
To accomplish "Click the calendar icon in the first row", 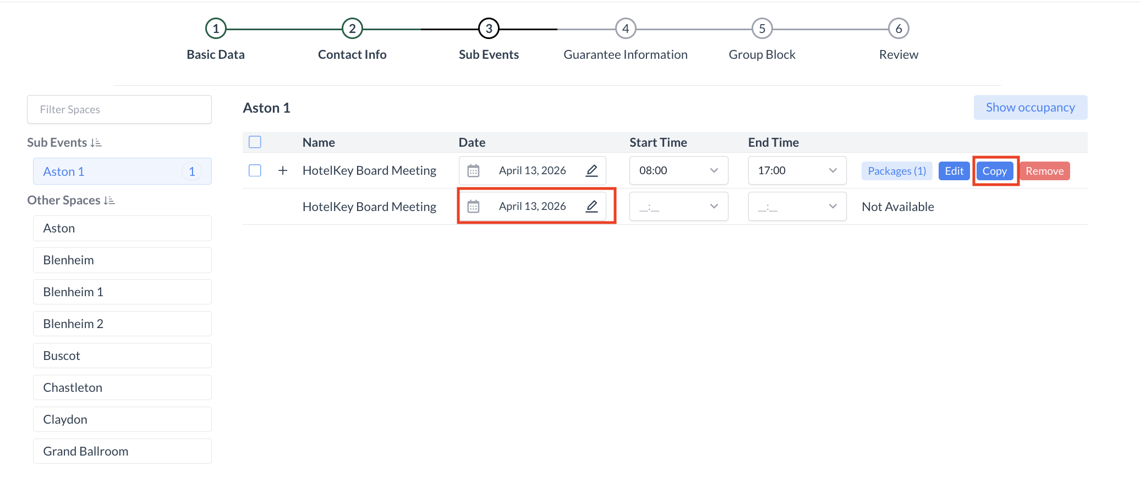I will point(473,171).
